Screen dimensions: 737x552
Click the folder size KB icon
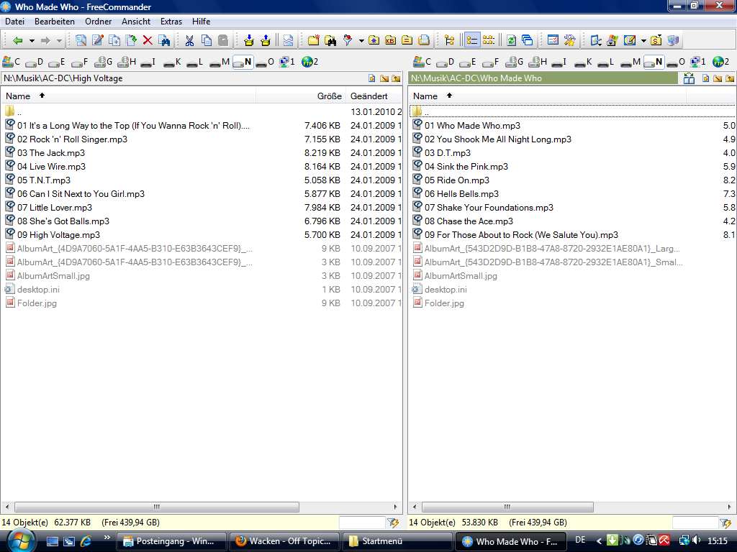[390, 40]
